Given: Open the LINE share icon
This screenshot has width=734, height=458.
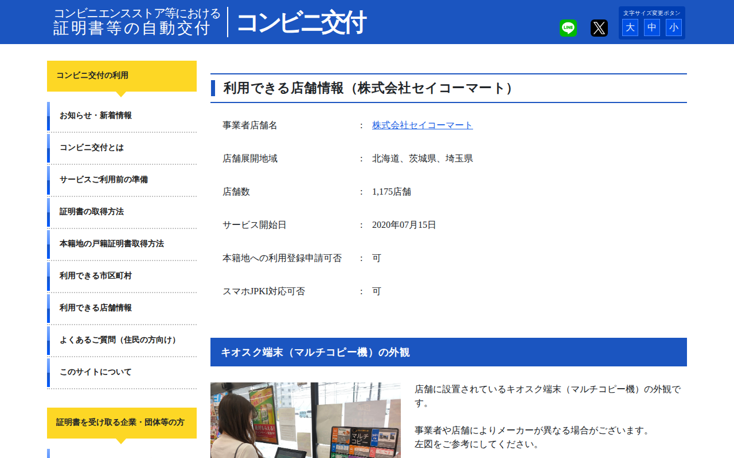Looking at the screenshot, I should click(568, 28).
